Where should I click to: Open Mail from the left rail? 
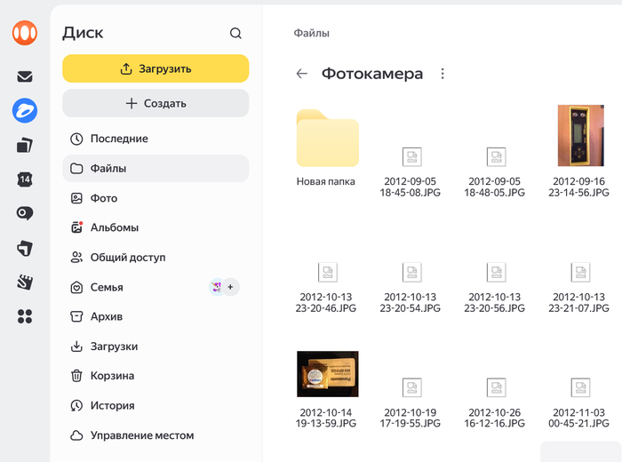[25, 76]
